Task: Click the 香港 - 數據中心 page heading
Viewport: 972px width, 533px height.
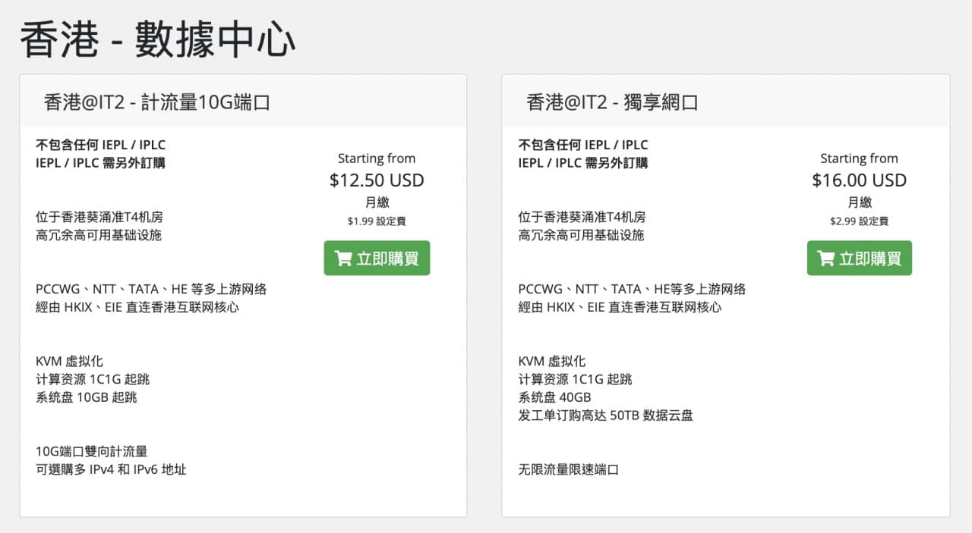Action: [x=157, y=39]
